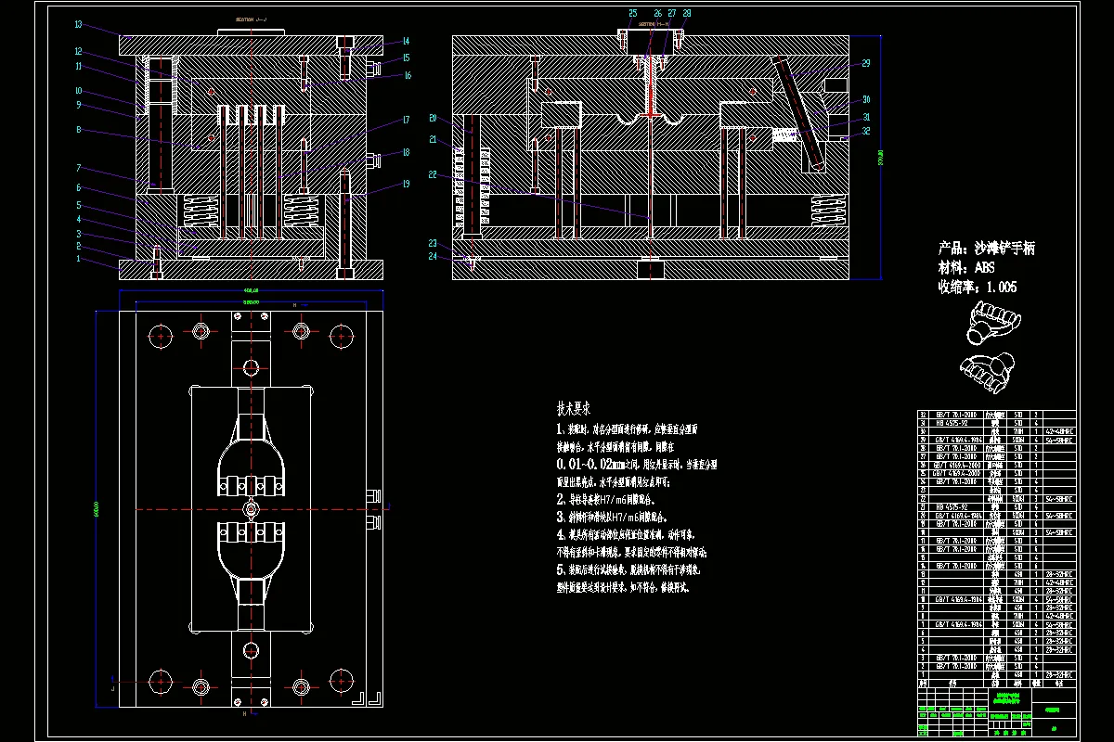Select the '收缩率: 1.005' shrinkage text

click(978, 288)
